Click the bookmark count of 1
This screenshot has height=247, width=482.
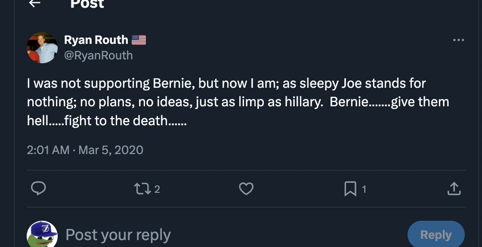364,189
